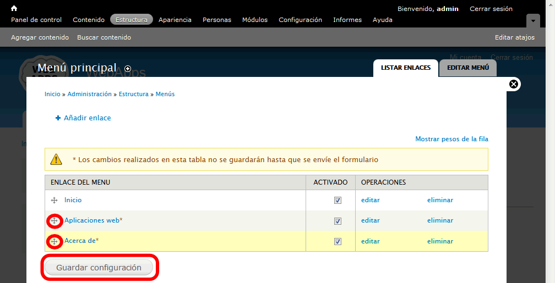Uncheck Activado for Aplicaciones web
555x283 pixels.
click(338, 221)
